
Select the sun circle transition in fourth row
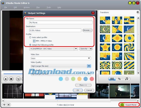pos(117,47)
